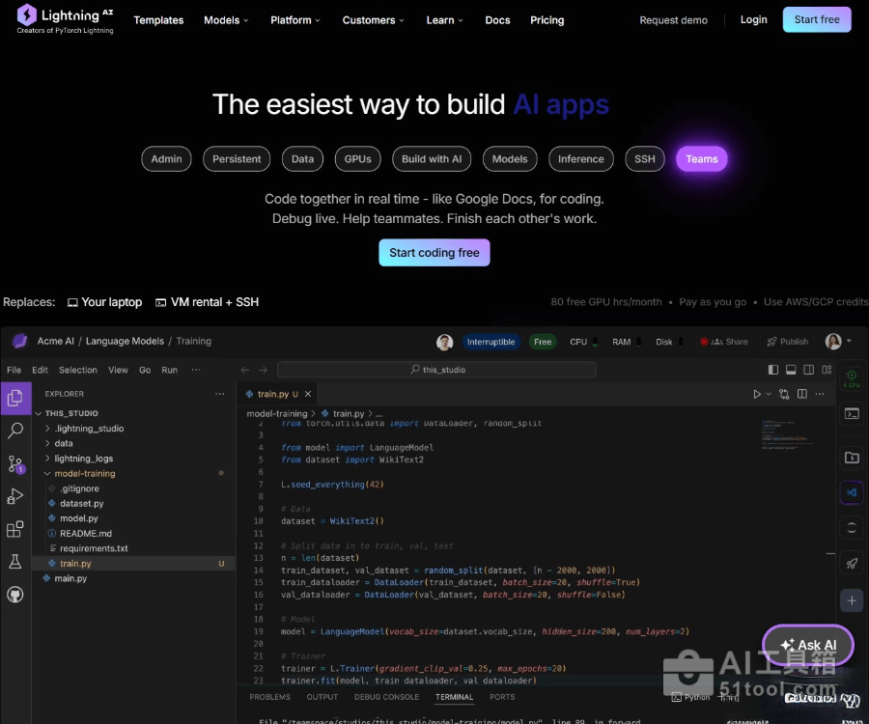Open the Selection menu
Viewport: 869px width, 724px height.
tap(77, 370)
